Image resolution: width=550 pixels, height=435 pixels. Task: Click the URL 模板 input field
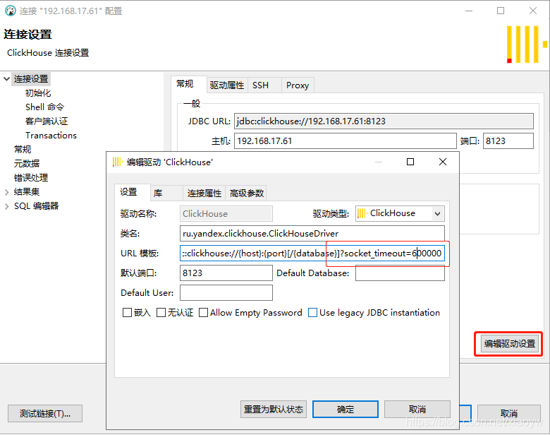click(312, 254)
